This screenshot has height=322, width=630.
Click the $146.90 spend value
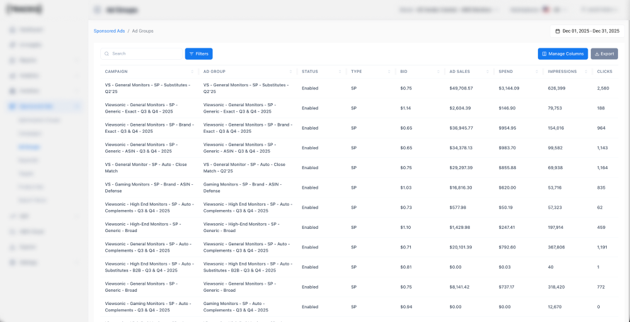pyautogui.click(x=507, y=108)
